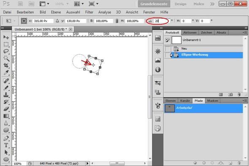This screenshot has height=166, width=249.
Task: Open the Tool Presets panel icon
Action: pos(158,106)
